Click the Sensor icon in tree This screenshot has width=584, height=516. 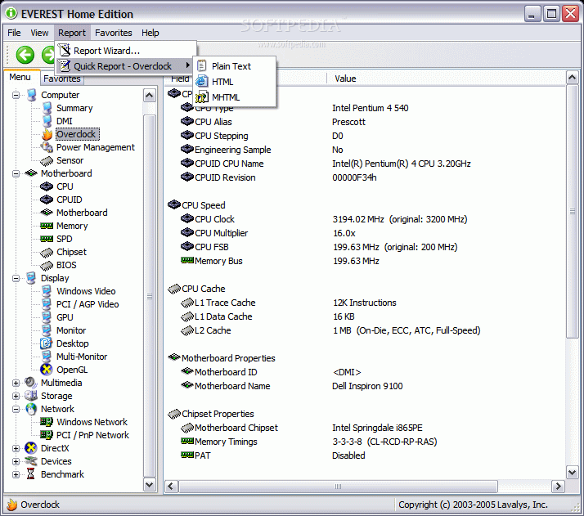click(47, 161)
